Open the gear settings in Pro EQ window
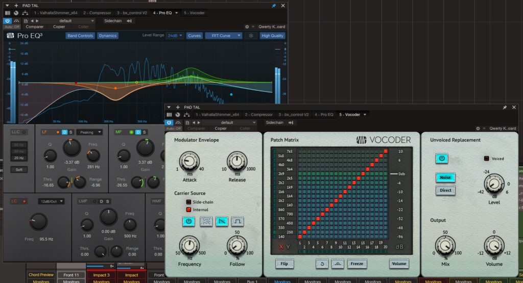523x283 pixels. pyautogui.click(x=247, y=27)
